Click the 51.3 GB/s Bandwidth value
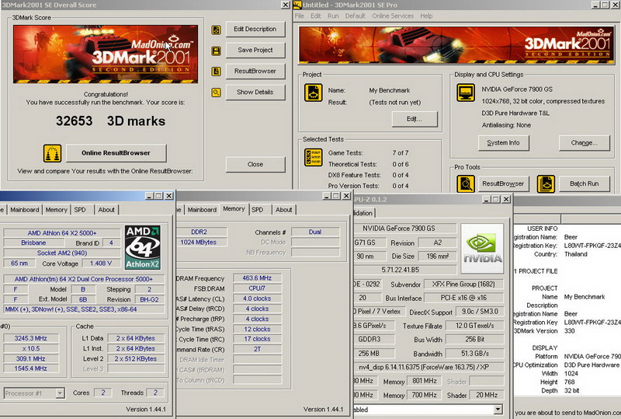Screen dimensions: 621x419 475,354
